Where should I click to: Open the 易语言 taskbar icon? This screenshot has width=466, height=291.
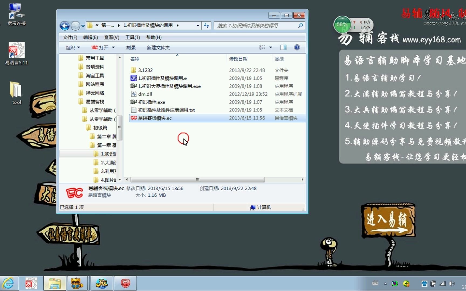tap(31, 283)
